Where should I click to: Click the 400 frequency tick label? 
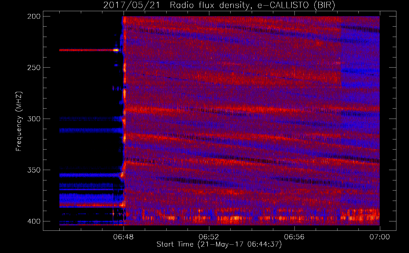34,221
